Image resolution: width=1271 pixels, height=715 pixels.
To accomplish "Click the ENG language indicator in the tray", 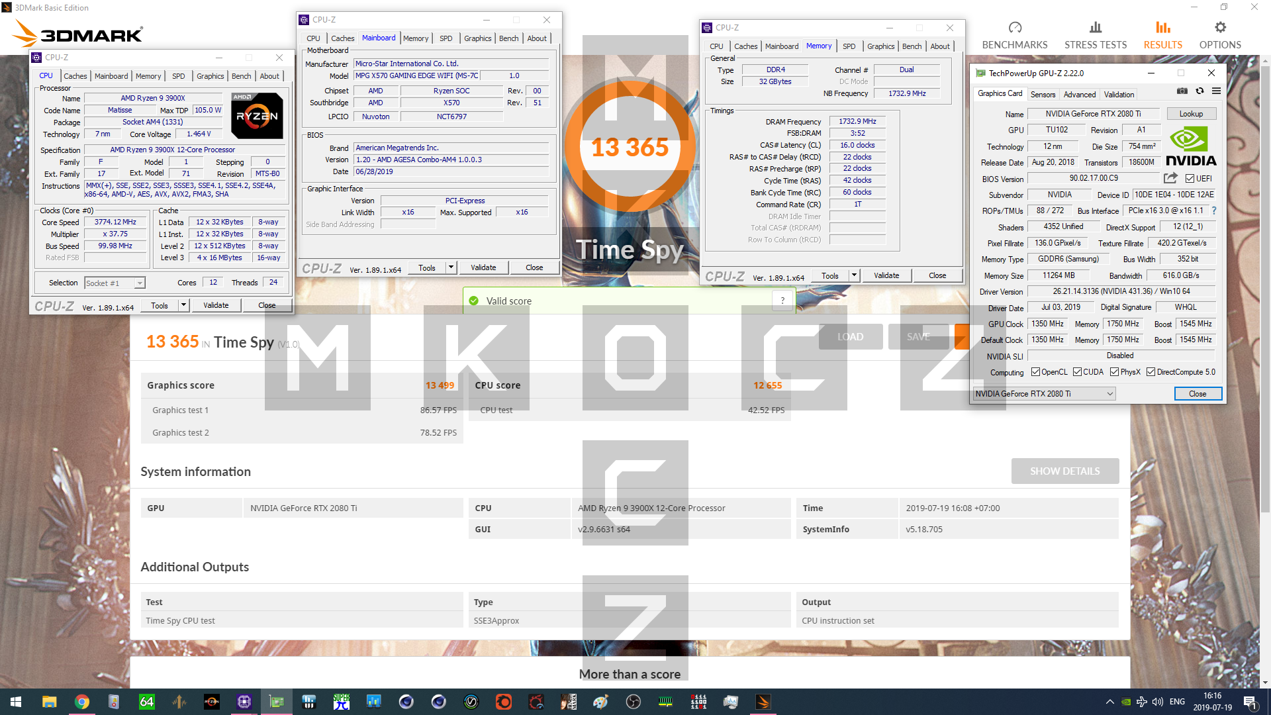I will 1177,702.
